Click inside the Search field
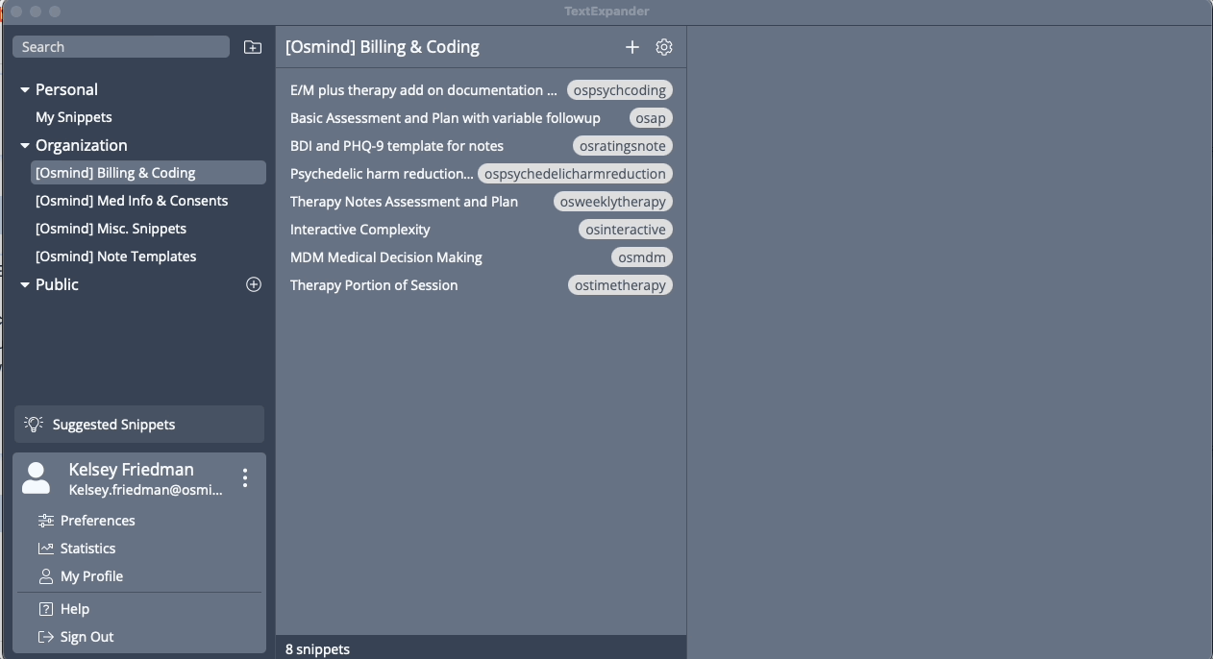This screenshot has width=1213, height=659. (120, 46)
